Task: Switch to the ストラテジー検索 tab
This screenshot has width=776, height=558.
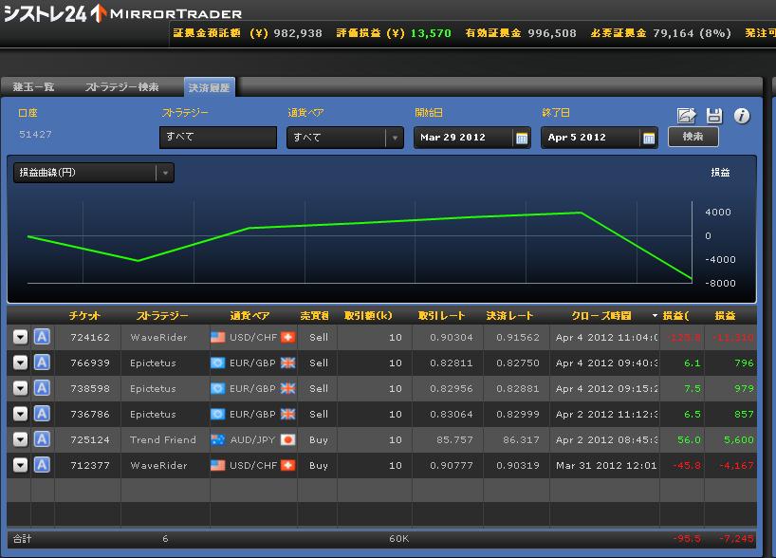Action: click(x=122, y=86)
